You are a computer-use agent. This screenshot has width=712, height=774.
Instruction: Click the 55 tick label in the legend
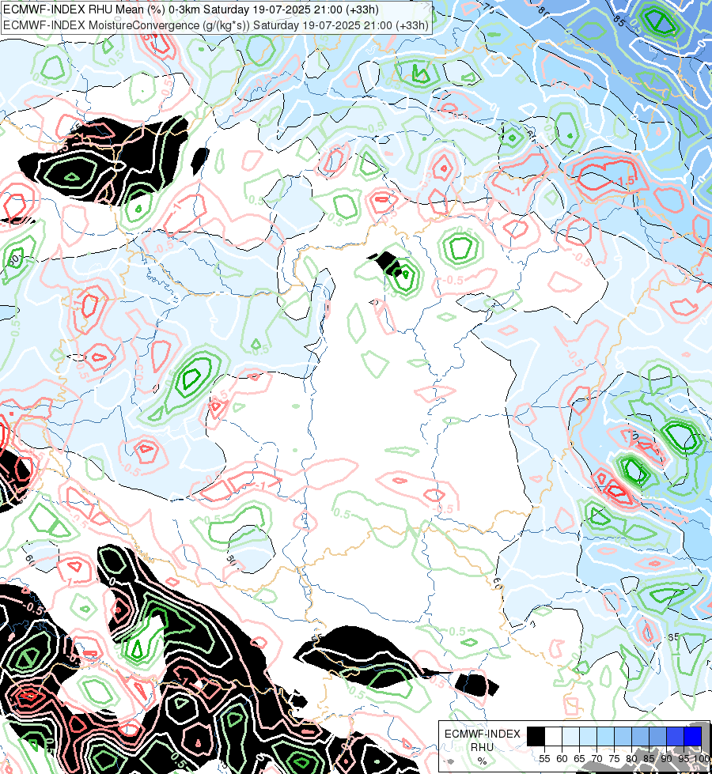544,759
